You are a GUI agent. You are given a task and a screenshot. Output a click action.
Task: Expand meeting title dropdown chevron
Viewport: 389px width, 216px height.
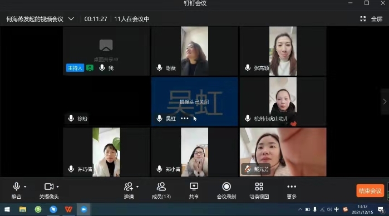click(71, 19)
